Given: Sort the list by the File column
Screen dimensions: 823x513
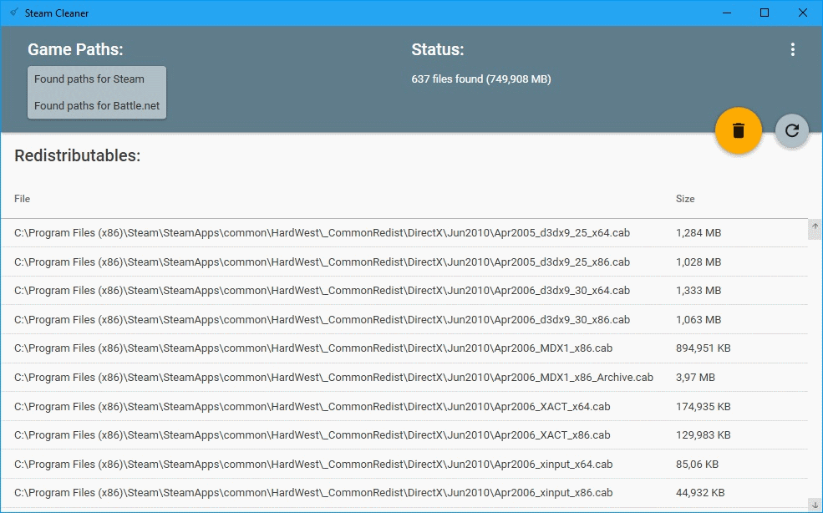Looking at the screenshot, I should [22, 199].
